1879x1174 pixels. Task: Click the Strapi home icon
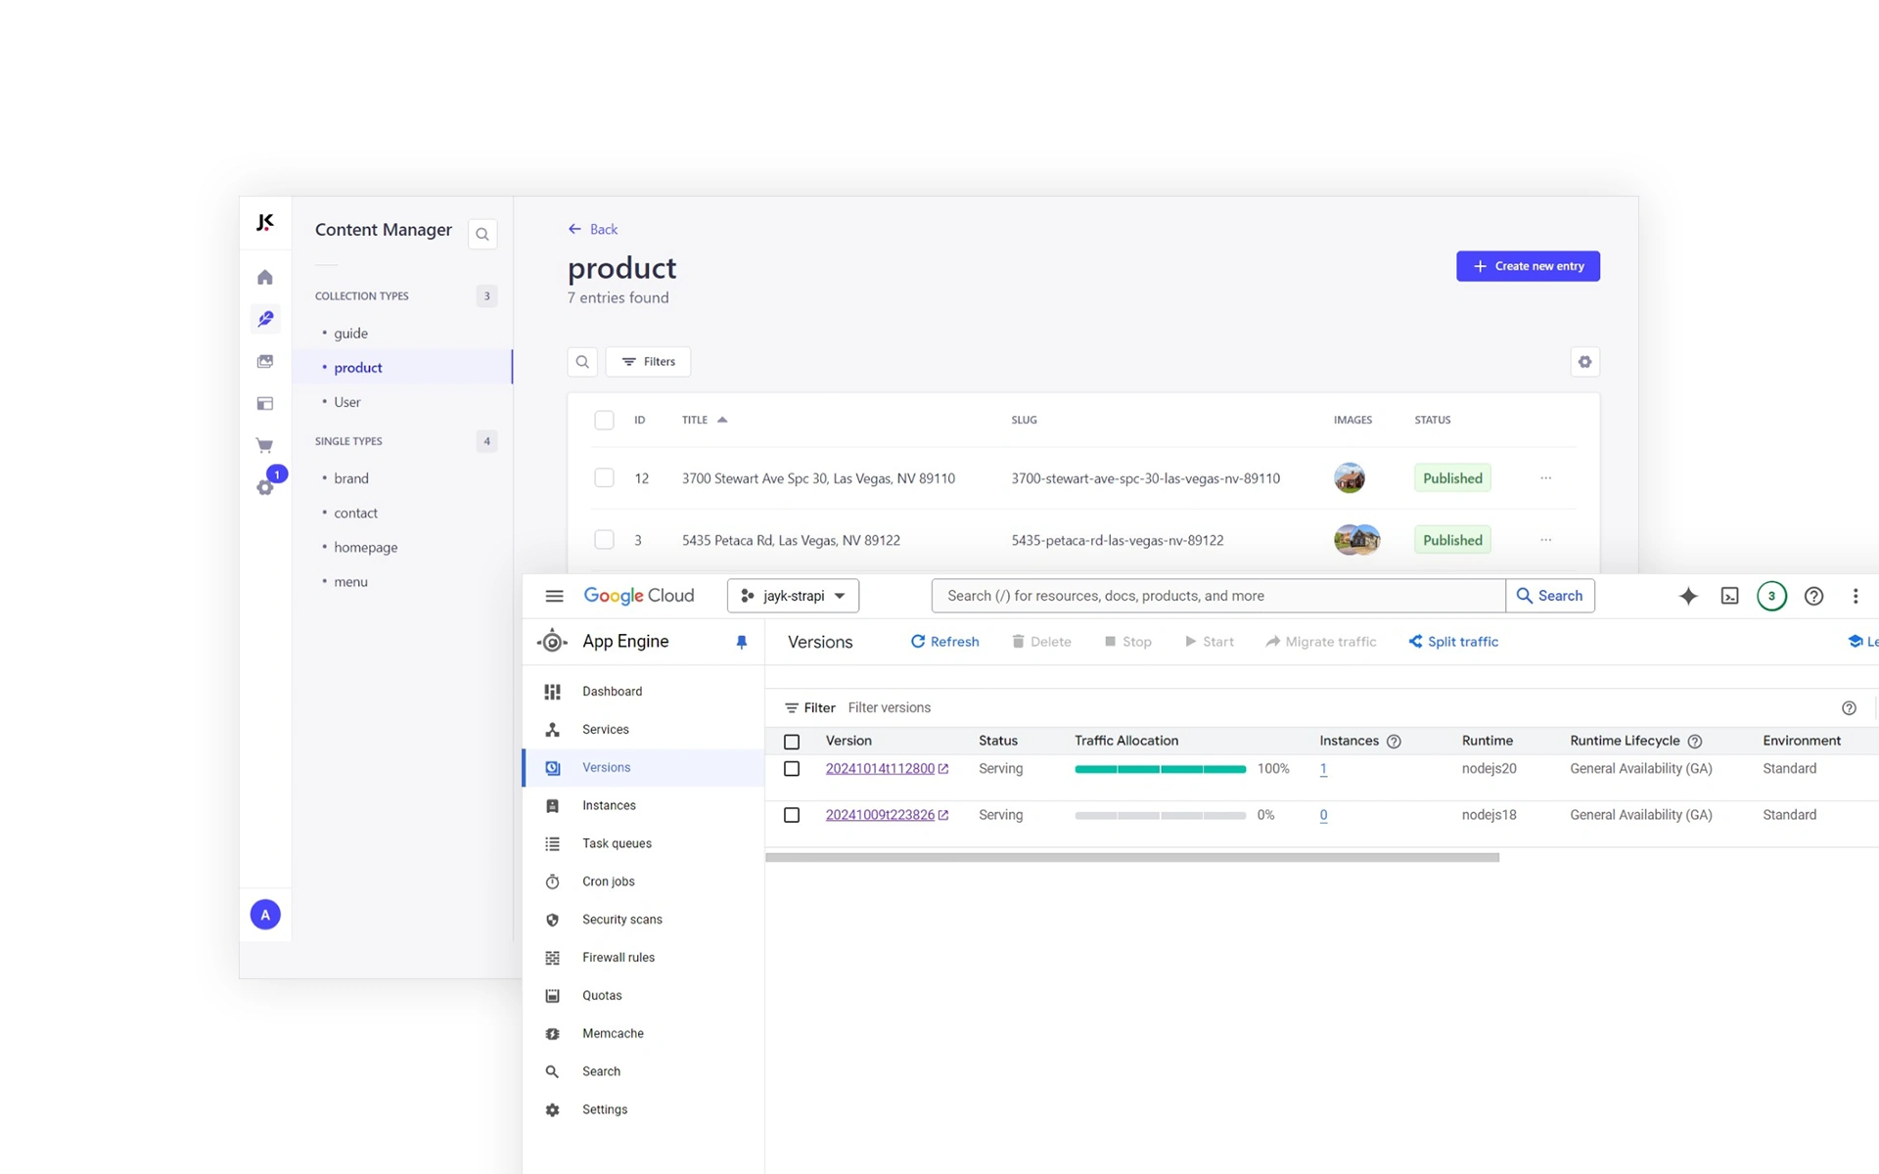pyautogui.click(x=265, y=277)
